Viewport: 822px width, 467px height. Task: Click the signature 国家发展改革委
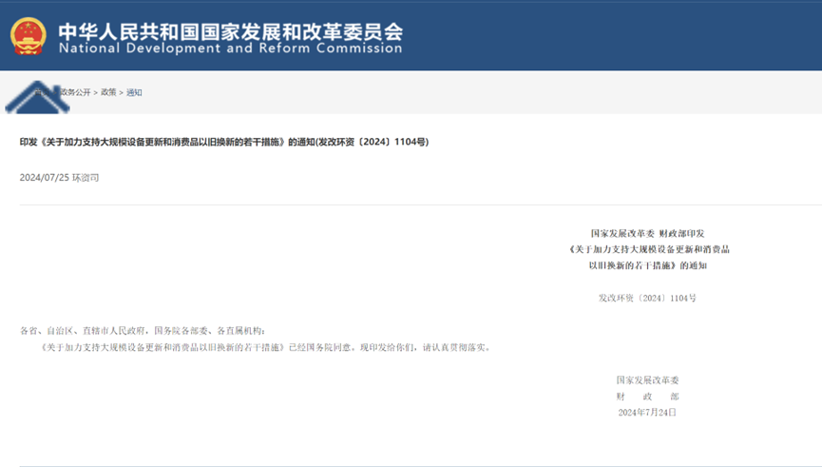tap(647, 379)
